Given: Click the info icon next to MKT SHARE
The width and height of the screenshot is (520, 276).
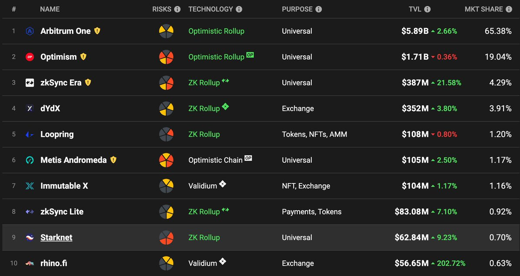Looking at the screenshot, I should pyautogui.click(x=508, y=9).
